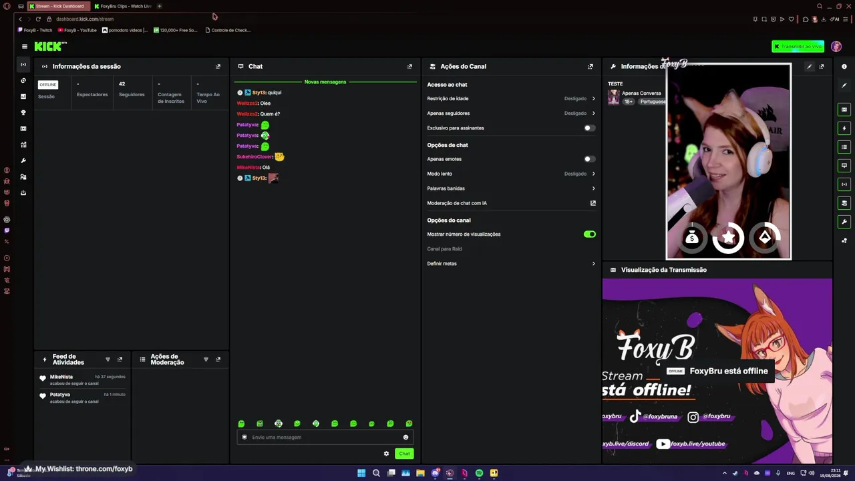Expand Palavras banidas settings
Viewport: 855px width, 481px height.
(593, 188)
